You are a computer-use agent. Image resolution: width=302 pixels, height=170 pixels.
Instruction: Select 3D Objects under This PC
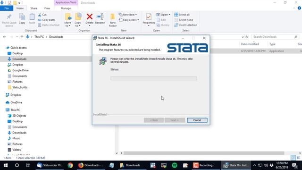point(19,116)
